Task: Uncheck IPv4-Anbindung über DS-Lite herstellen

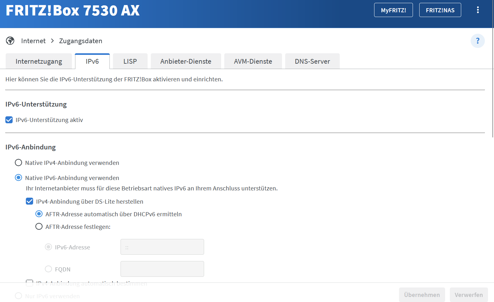Action: [x=30, y=201]
